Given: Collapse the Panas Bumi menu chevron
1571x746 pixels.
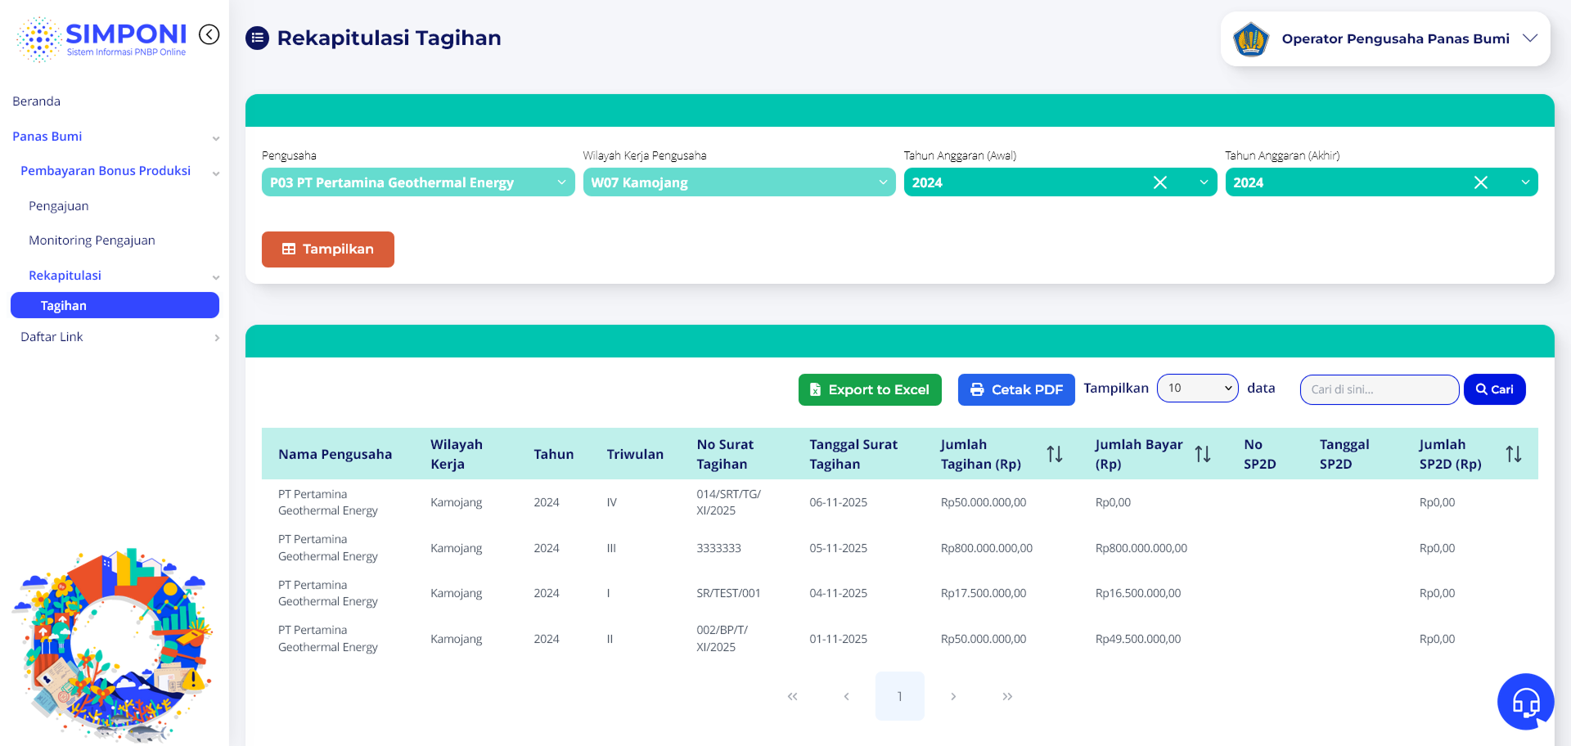Looking at the screenshot, I should click(x=216, y=138).
